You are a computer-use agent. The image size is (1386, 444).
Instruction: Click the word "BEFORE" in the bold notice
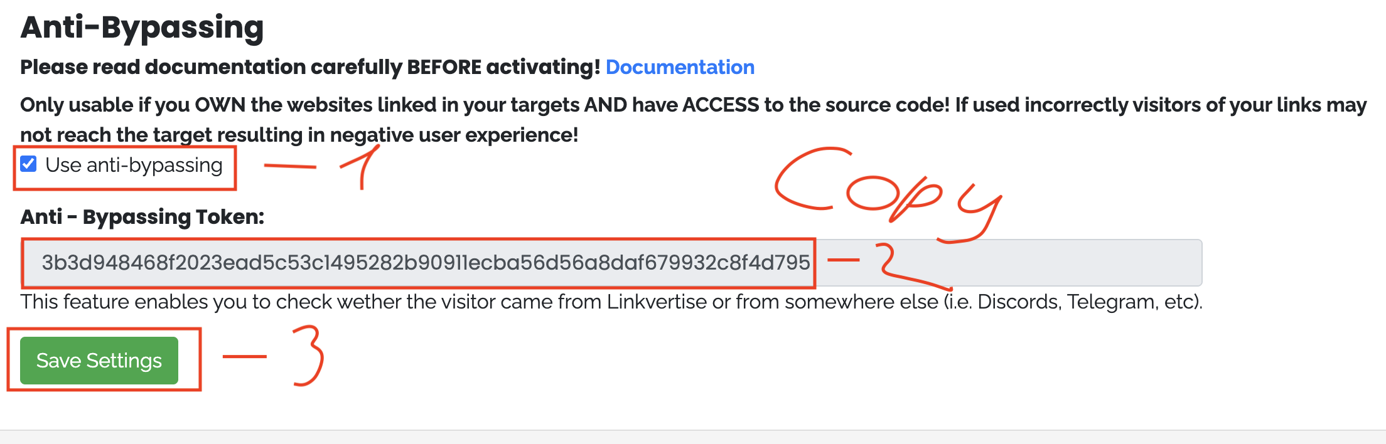pyautogui.click(x=444, y=67)
